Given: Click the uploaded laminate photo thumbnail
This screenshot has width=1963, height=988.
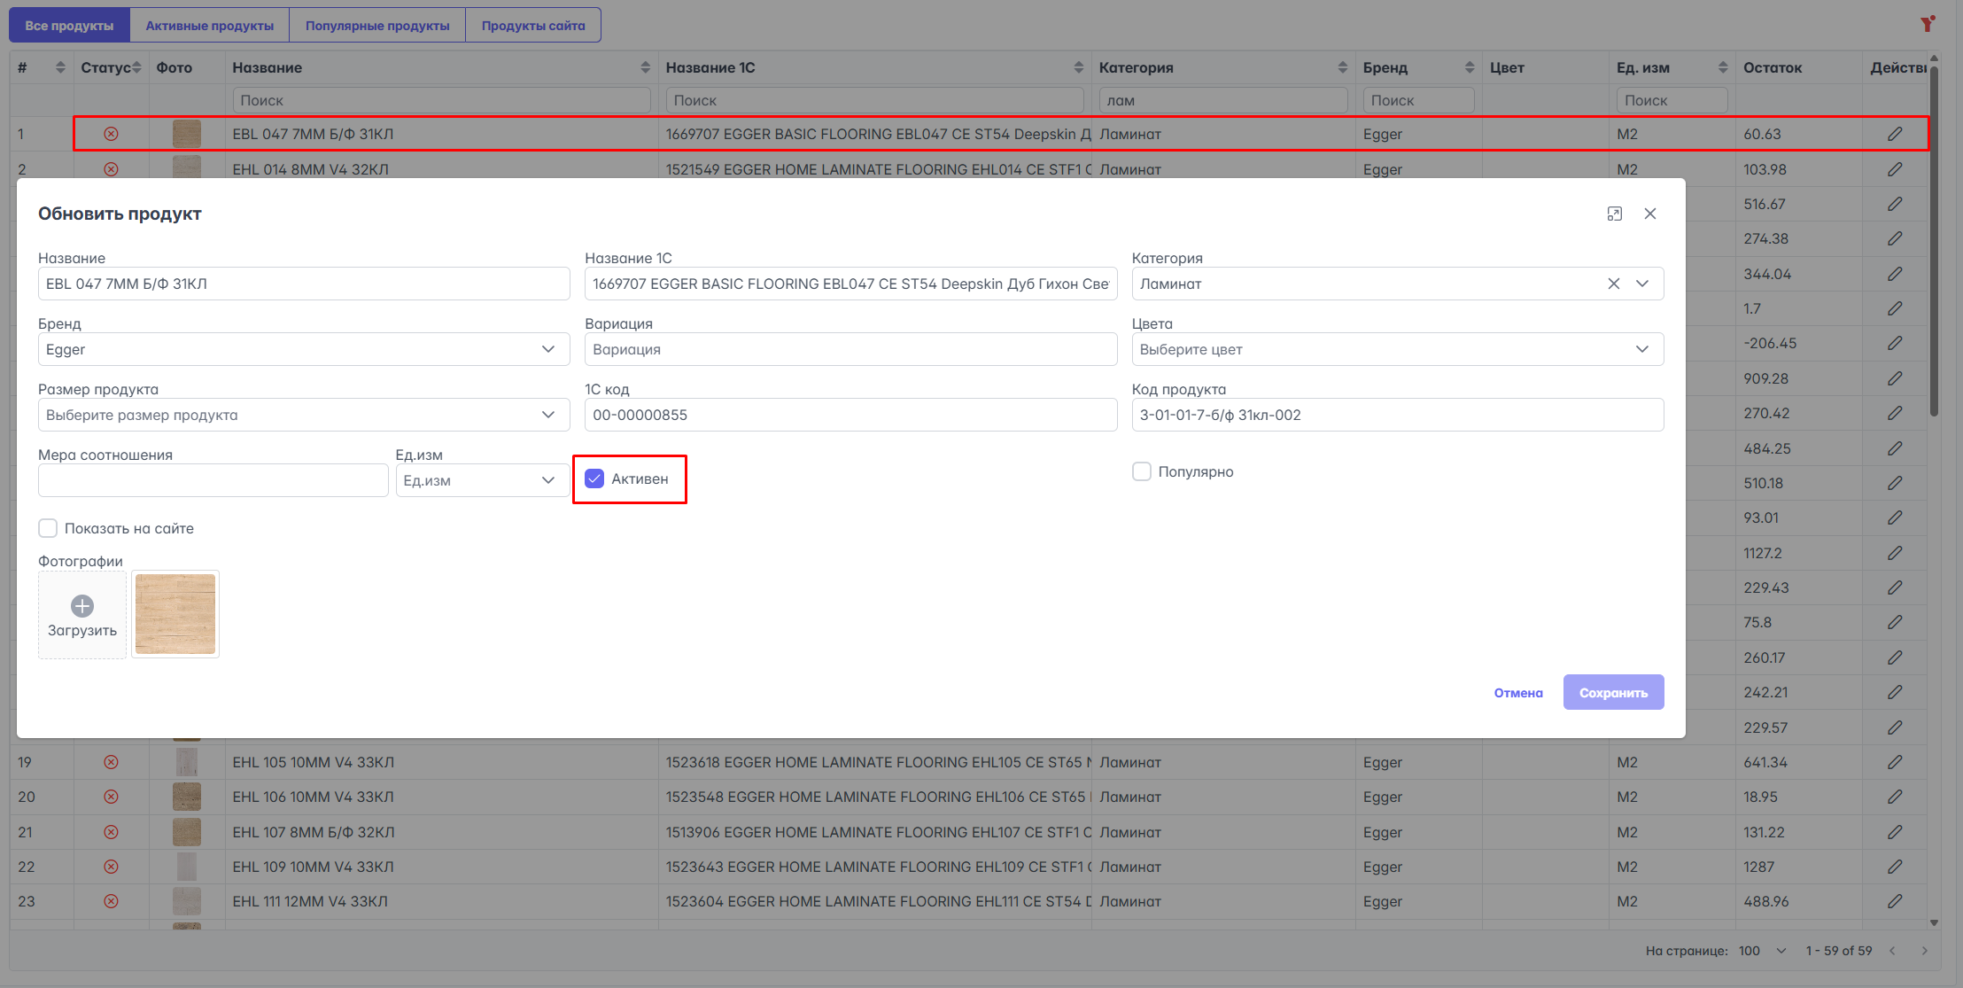Looking at the screenshot, I should [x=175, y=614].
